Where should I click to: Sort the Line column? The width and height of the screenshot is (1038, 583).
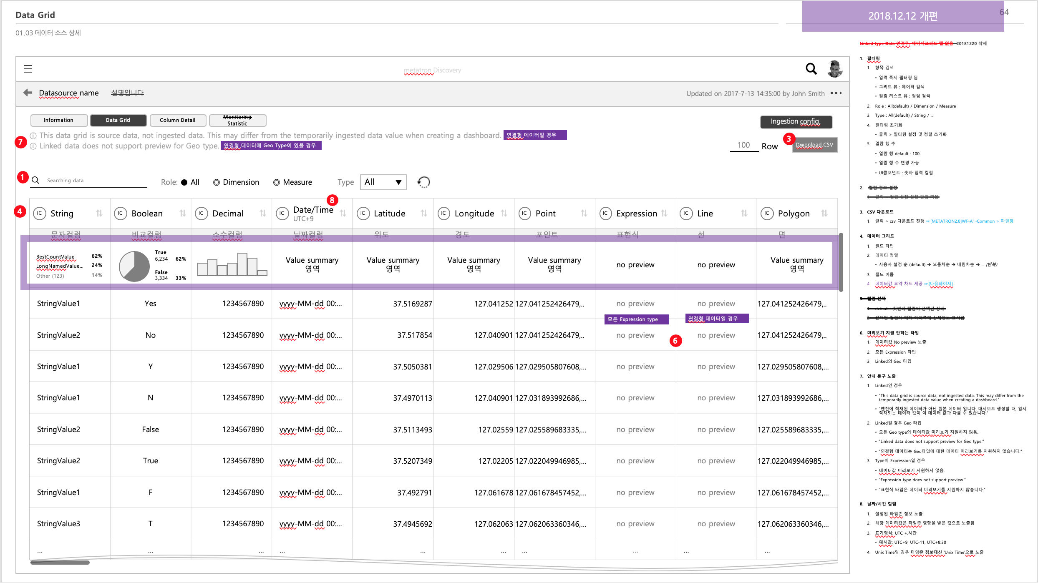pyautogui.click(x=744, y=213)
